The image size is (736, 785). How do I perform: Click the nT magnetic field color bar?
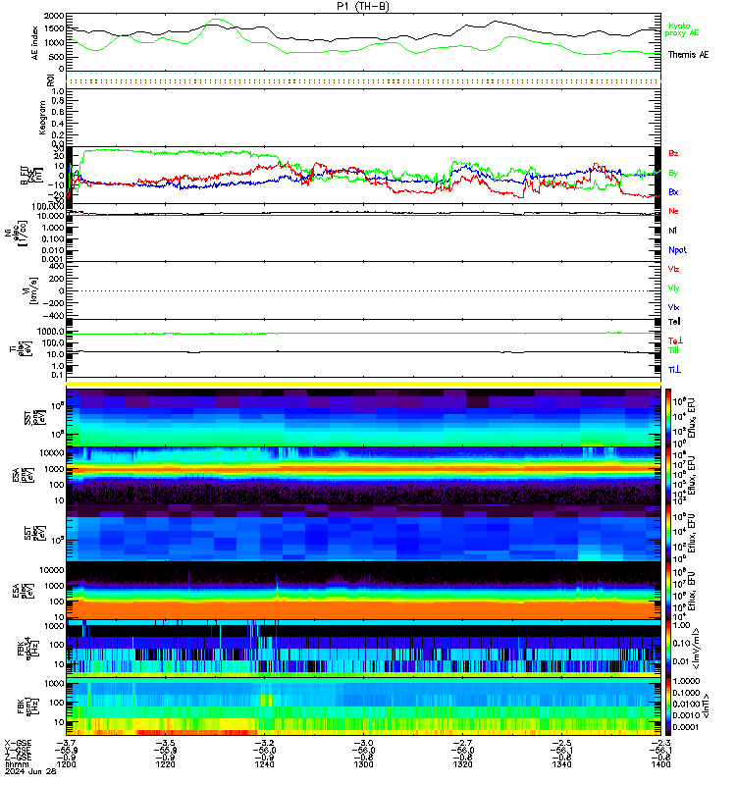tap(668, 706)
